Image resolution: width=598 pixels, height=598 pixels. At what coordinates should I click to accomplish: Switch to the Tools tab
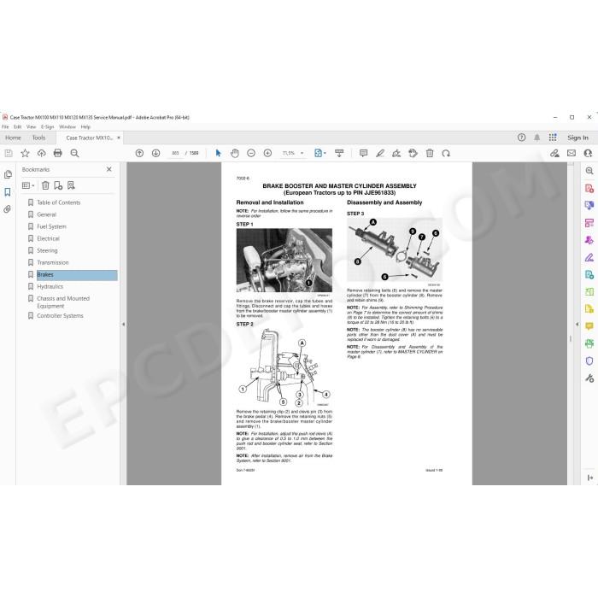(x=38, y=138)
